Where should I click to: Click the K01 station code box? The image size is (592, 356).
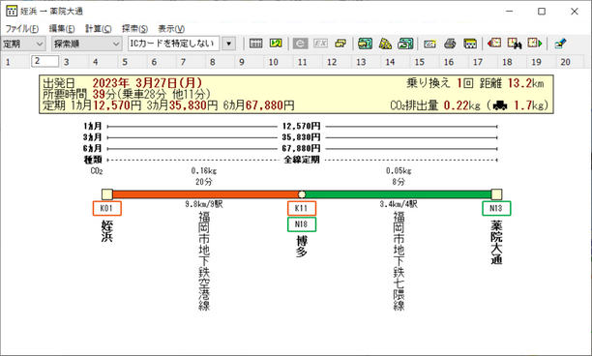(x=106, y=208)
